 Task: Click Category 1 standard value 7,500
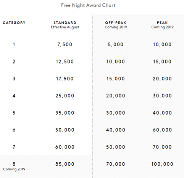(x=65, y=45)
